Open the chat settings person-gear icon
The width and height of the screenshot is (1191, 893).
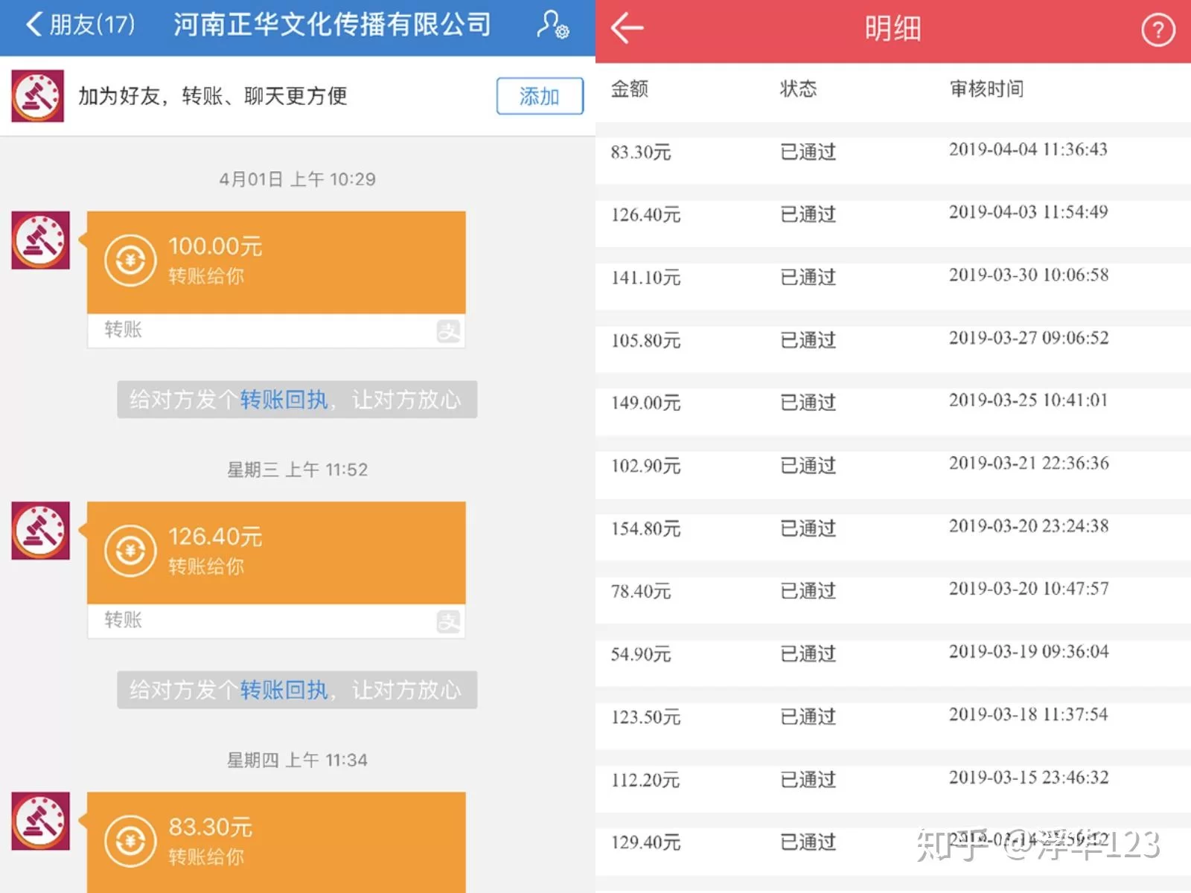pos(552,25)
